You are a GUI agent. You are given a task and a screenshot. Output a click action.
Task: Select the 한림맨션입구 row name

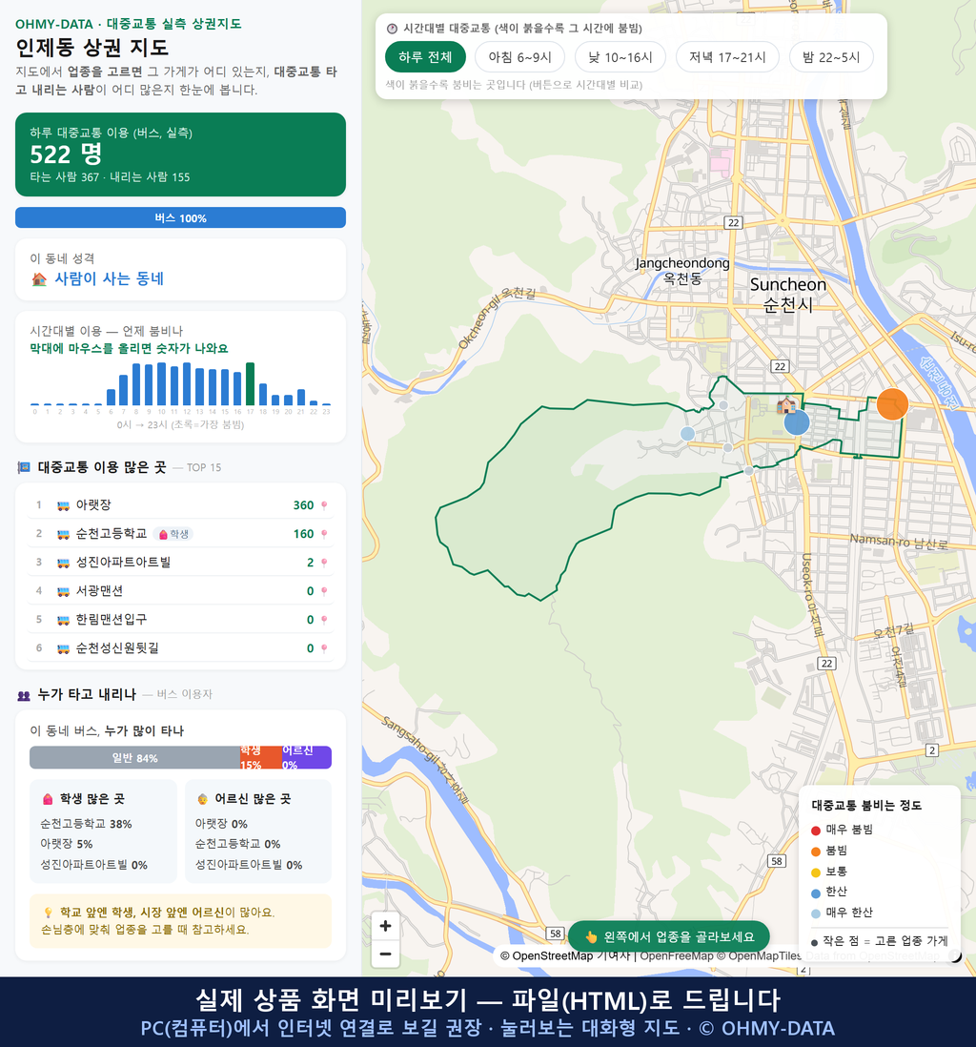click(112, 621)
